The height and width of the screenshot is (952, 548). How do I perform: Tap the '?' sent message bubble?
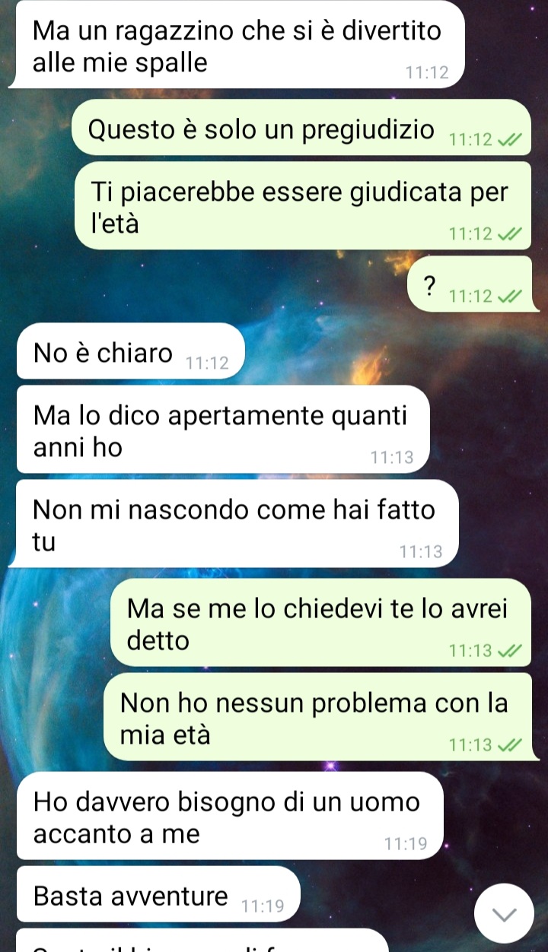pyautogui.click(x=470, y=284)
